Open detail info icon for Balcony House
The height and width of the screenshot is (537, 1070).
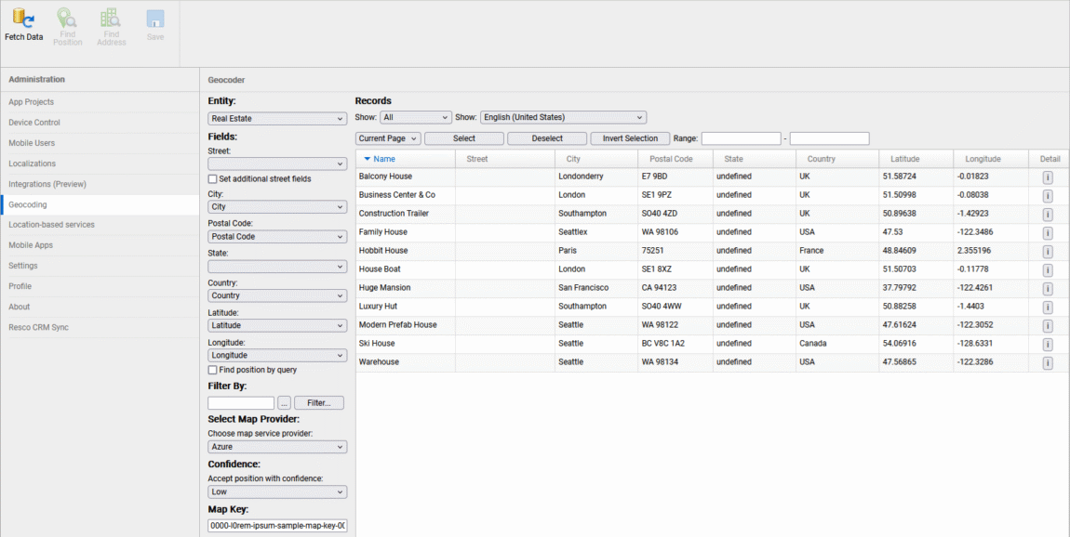pos(1048,176)
